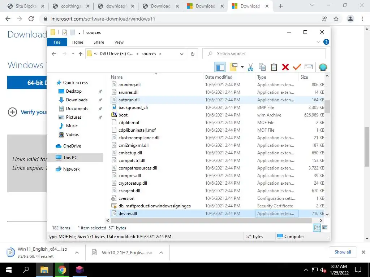
Task: Go up one folder level
Action: pos(81,54)
